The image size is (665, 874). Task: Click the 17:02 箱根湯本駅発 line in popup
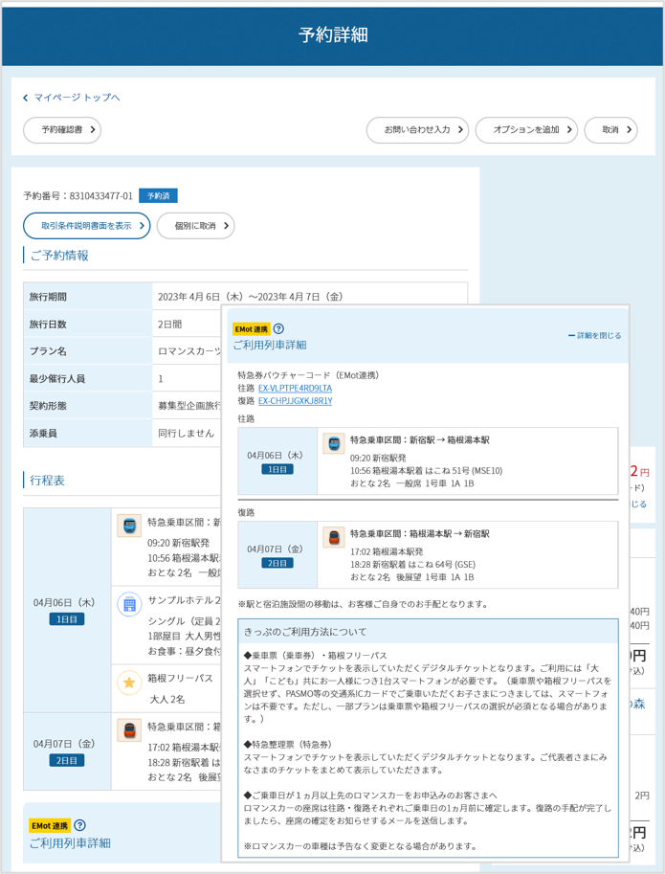(387, 551)
